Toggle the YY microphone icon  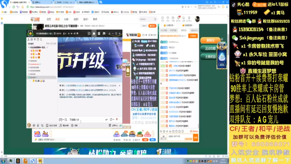38,125
